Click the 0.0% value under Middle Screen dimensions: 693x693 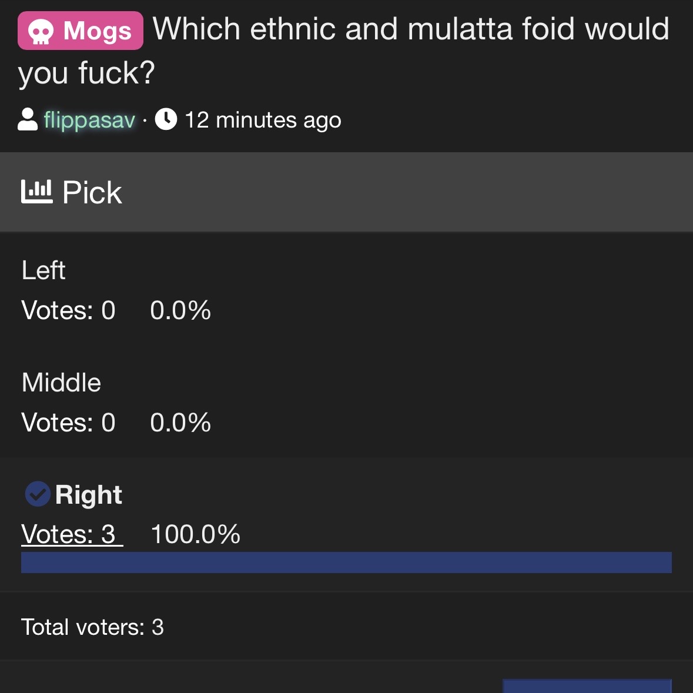(180, 423)
